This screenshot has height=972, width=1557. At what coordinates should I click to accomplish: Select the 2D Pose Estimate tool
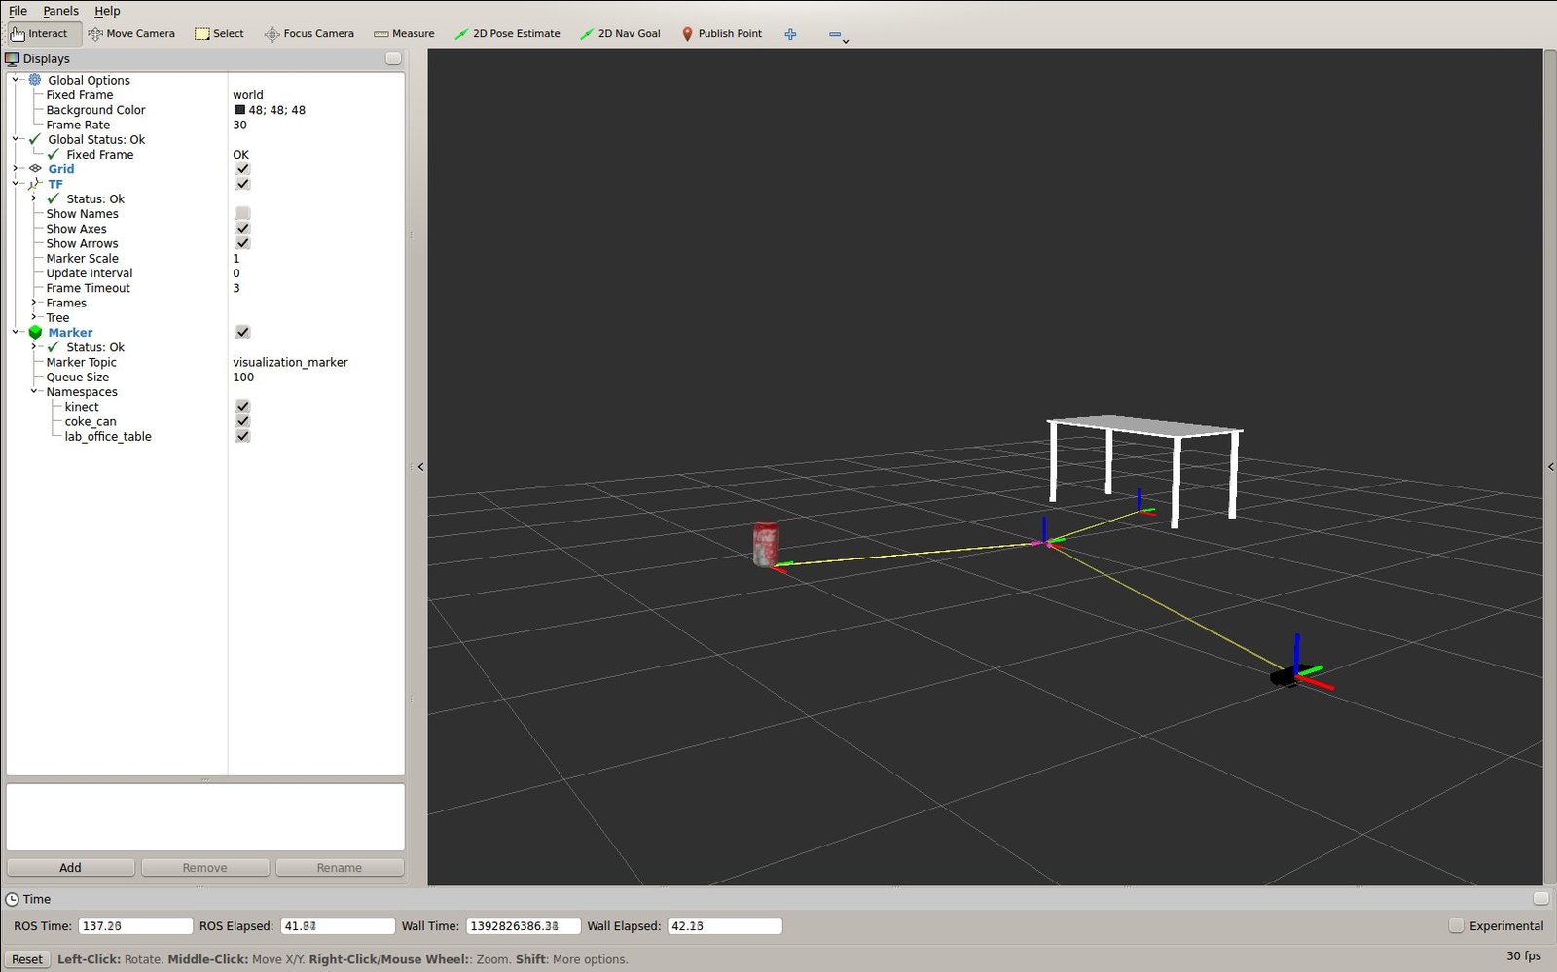(x=507, y=34)
